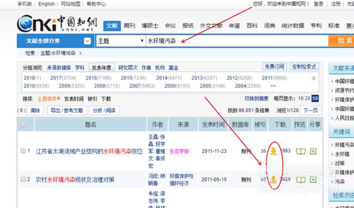Screen dimensions: 354x208
Task: Switch to the 期刊 tab
Action: 130,26
